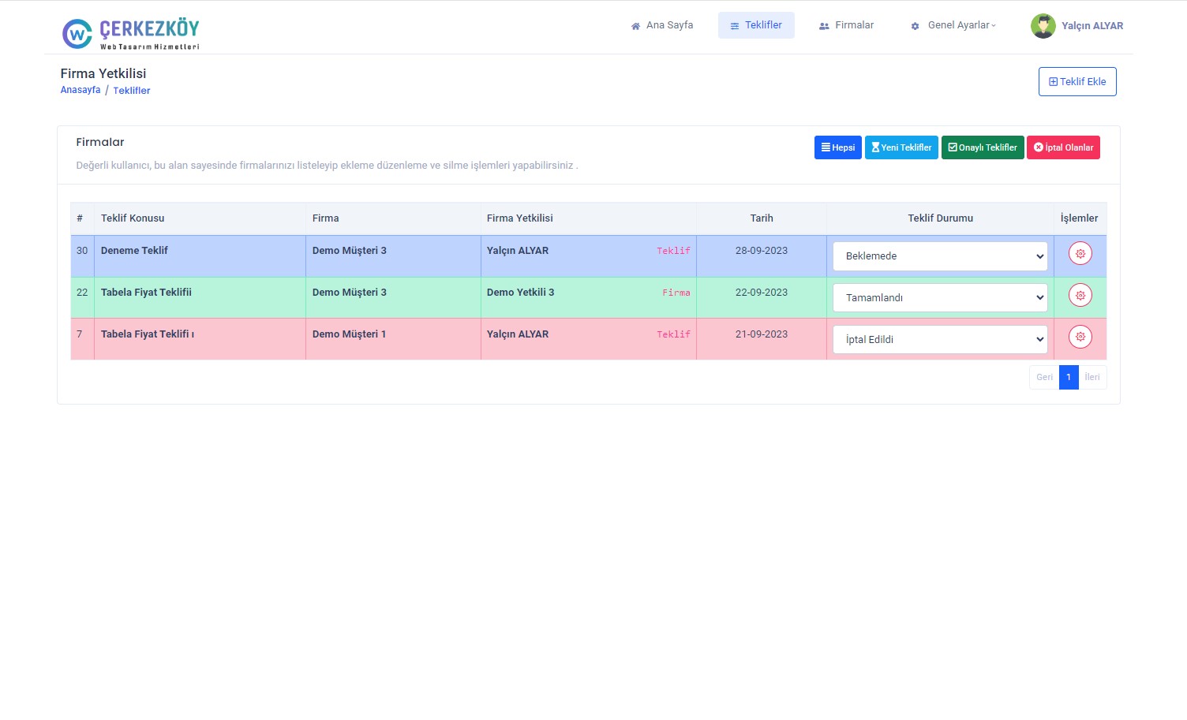Filter by İptal Olanlar
1187x720 pixels.
[x=1062, y=147]
